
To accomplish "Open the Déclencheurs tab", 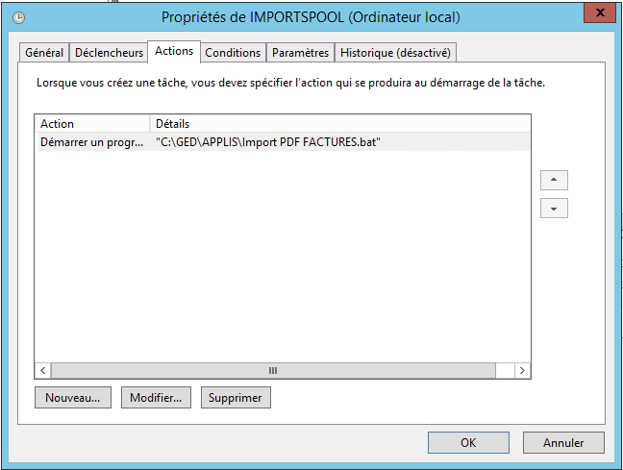I will click(109, 53).
